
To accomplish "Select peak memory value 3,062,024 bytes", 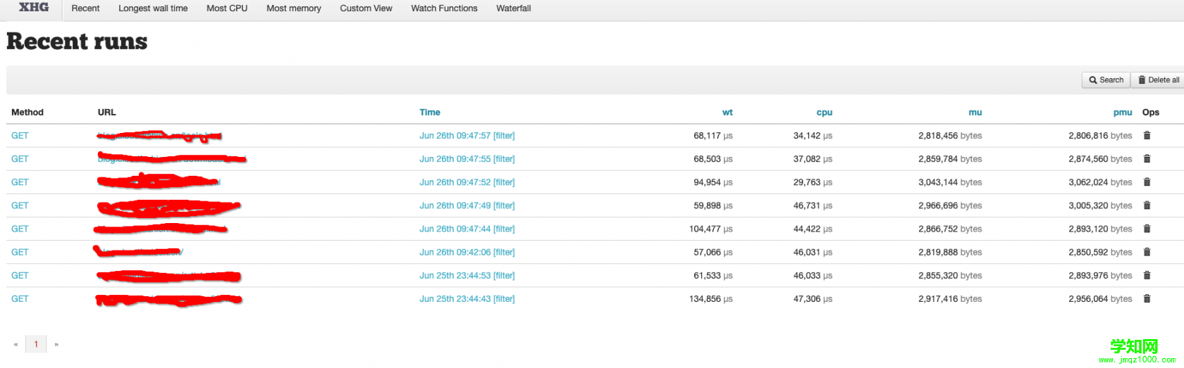I will tap(1100, 182).
